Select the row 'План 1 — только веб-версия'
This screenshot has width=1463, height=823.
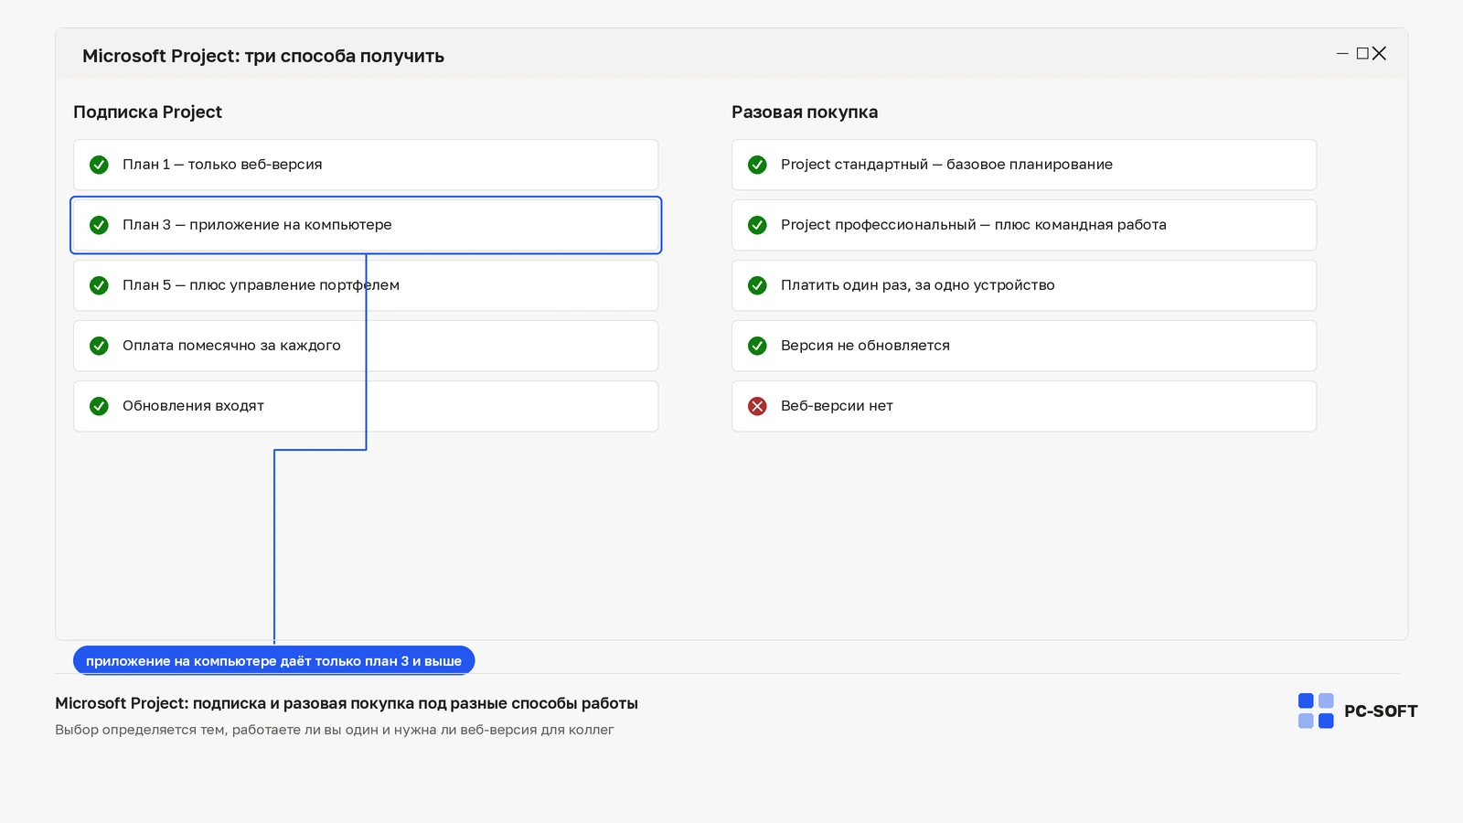366,165
